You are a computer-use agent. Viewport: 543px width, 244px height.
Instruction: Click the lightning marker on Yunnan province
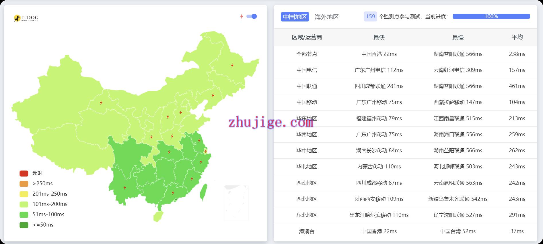point(125,188)
